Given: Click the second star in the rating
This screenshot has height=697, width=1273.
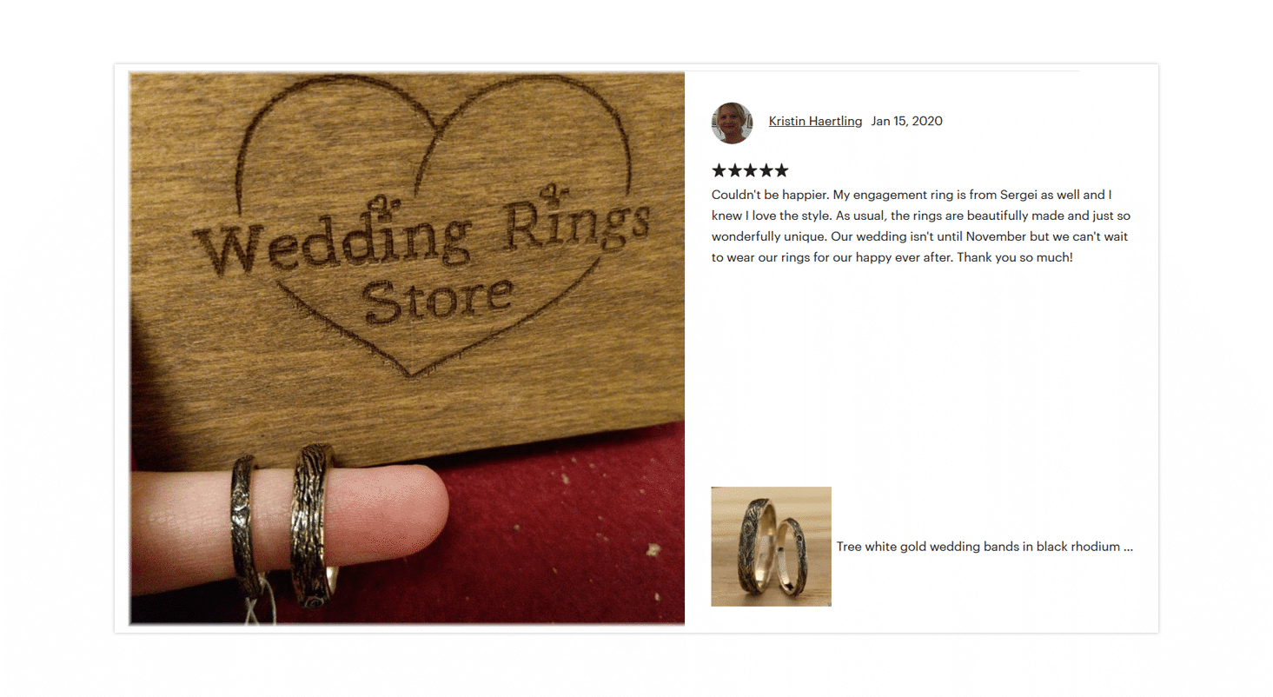Looking at the screenshot, I should point(735,170).
